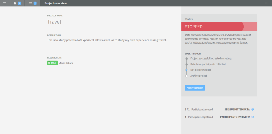Select 'Not collecting data' walkthrough step marker
272x134 pixels.
(186, 70)
